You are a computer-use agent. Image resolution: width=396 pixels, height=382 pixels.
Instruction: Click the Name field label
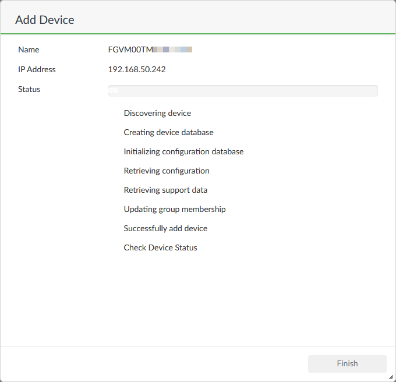[29, 50]
